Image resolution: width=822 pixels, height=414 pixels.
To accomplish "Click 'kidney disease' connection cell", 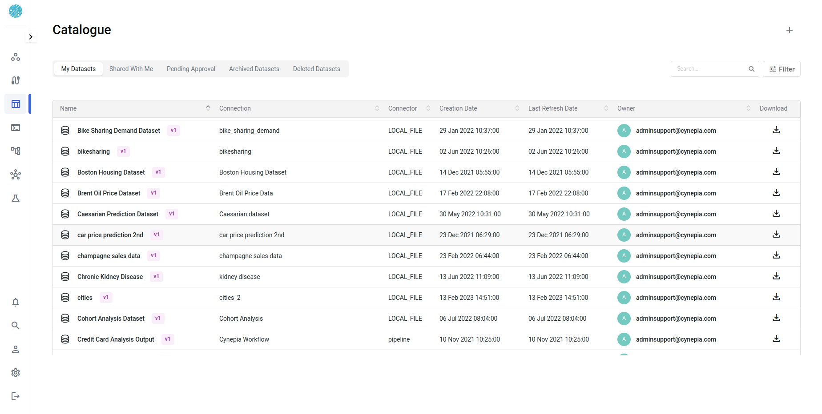I will coord(240,277).
